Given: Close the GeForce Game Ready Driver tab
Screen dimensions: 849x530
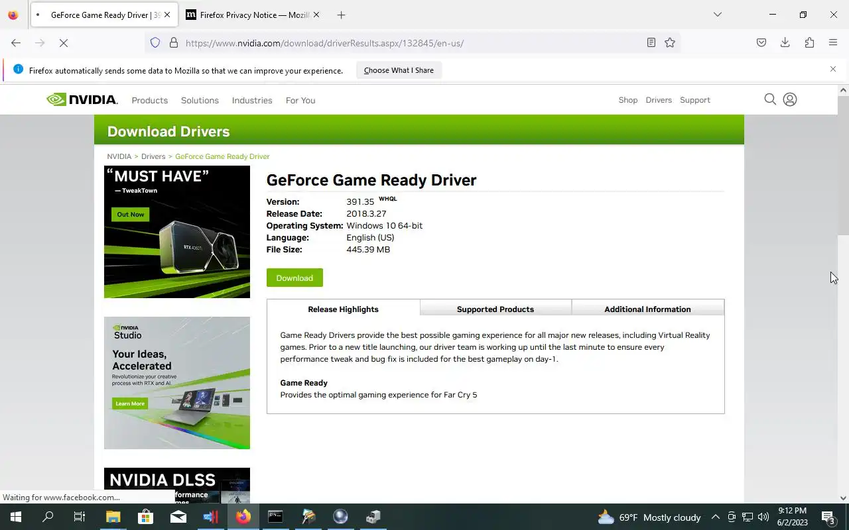Looking at the screenshot, I should point(167,15).
